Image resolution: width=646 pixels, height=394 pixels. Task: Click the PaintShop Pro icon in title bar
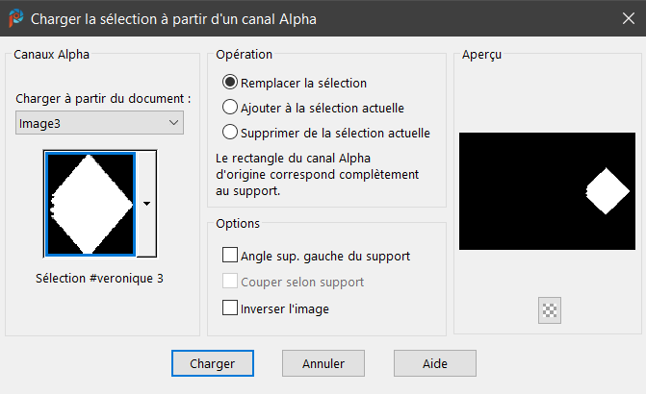pyautogui.click(x=15, y=18)
